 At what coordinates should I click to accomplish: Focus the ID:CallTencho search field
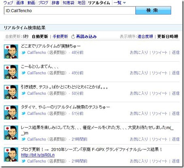70,11
